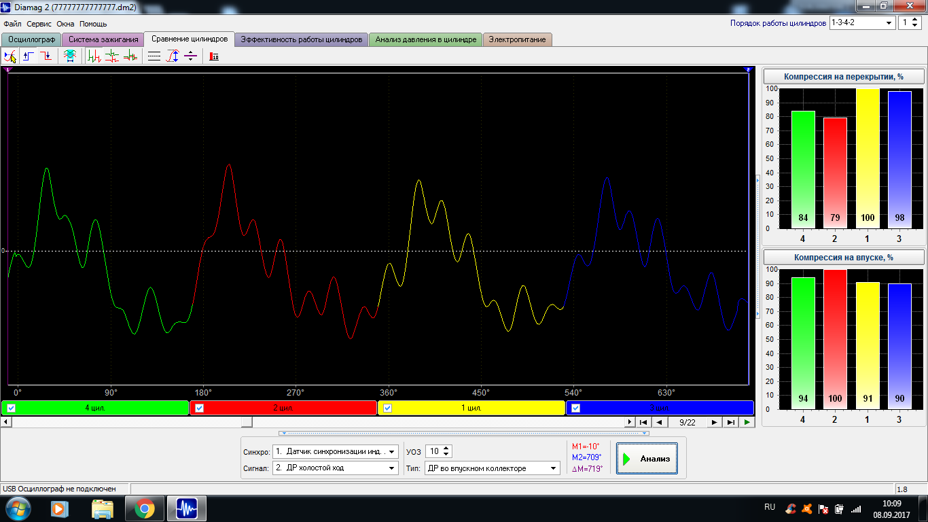Click the collapse handle above the settings panel

point(464,433)
